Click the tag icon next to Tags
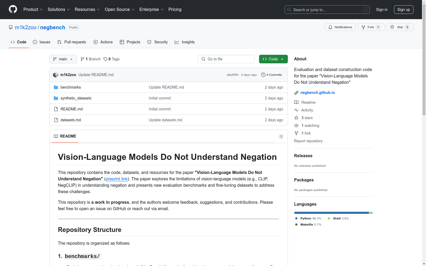 pos(105,59)
